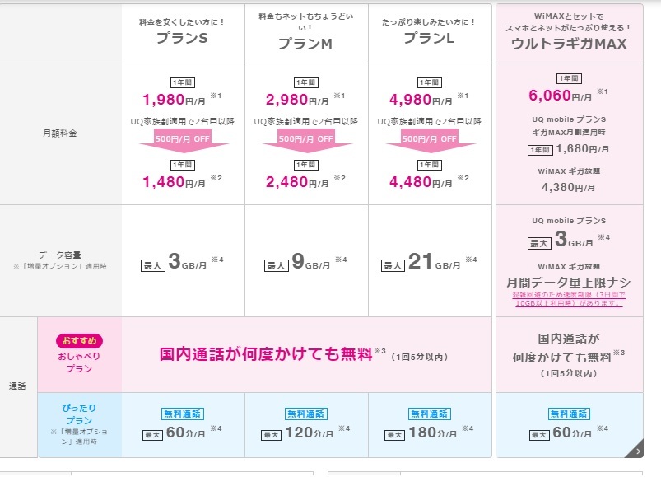Click the プランM column heading
Image resolution: width=661 pixels, height=477 pixels.
point(305,44)
